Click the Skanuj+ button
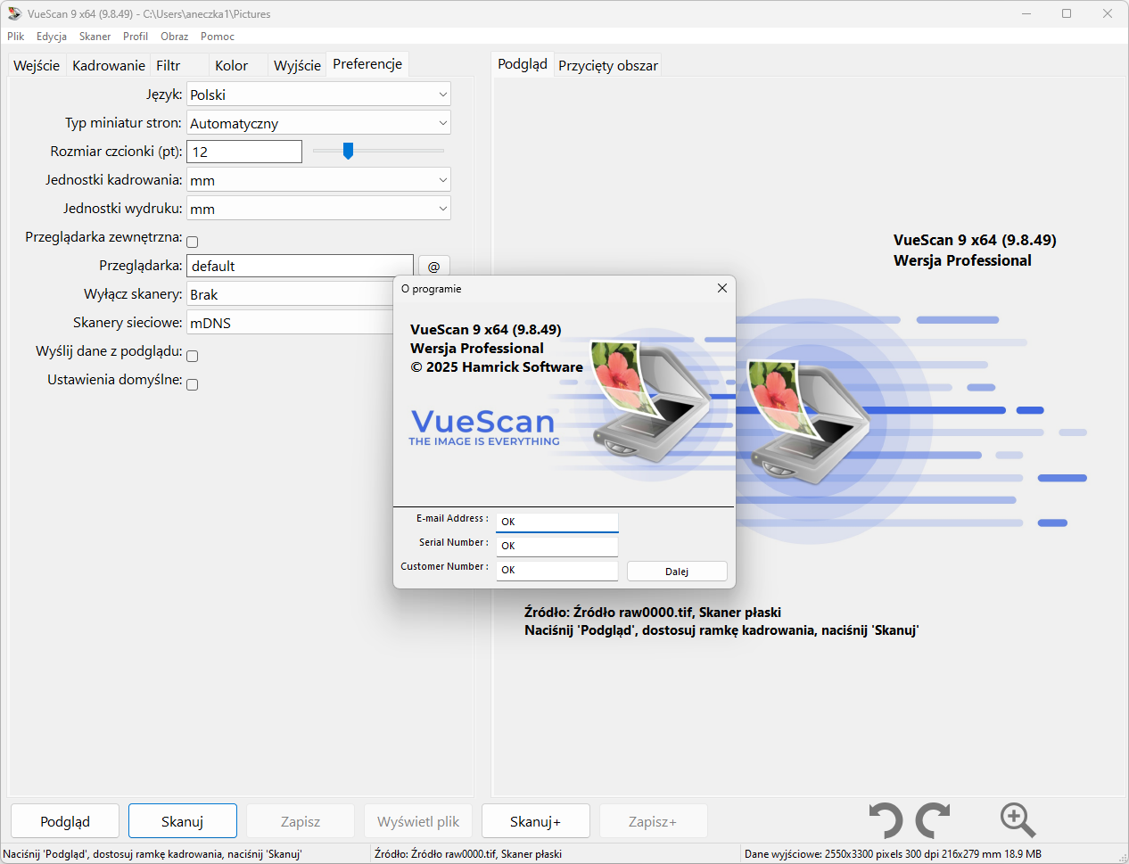The image size is (1129, 864). click(536, 821)
